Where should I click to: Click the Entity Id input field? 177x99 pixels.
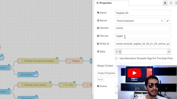[143, 44]
